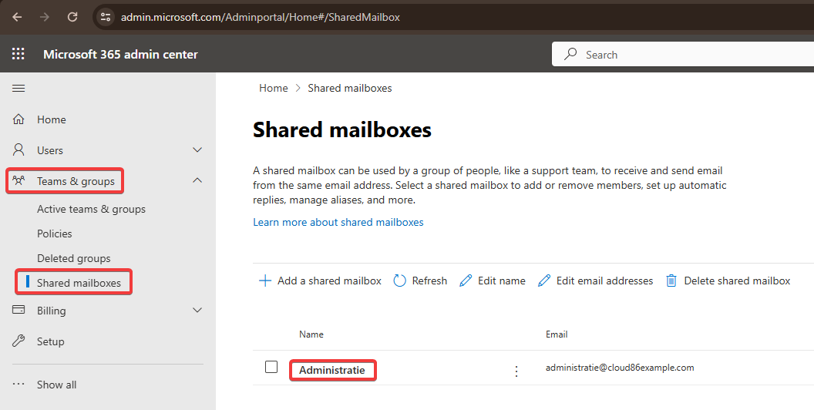Open more actions menu for Administratie
The width and height of the screenshot is (814, 410).
pyautogui.click(x=516, y=371)
